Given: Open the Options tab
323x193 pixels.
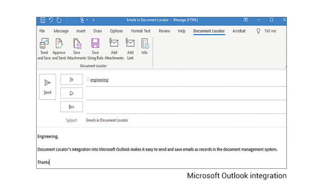Looking at the screenshot, I should click(116, 31).
